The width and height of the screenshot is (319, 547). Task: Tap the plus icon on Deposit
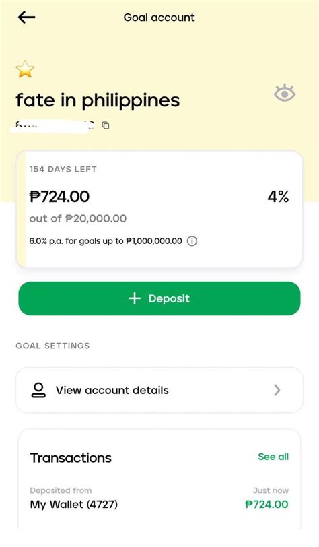pos(135,298)
